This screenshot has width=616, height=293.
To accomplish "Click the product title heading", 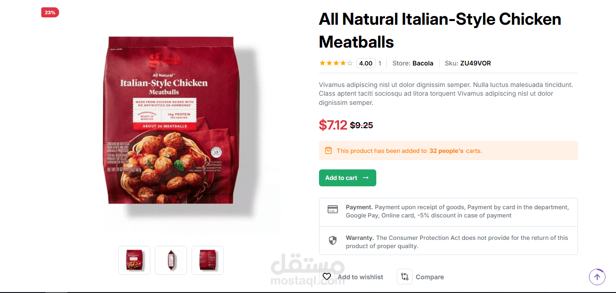I will point(440,31).
